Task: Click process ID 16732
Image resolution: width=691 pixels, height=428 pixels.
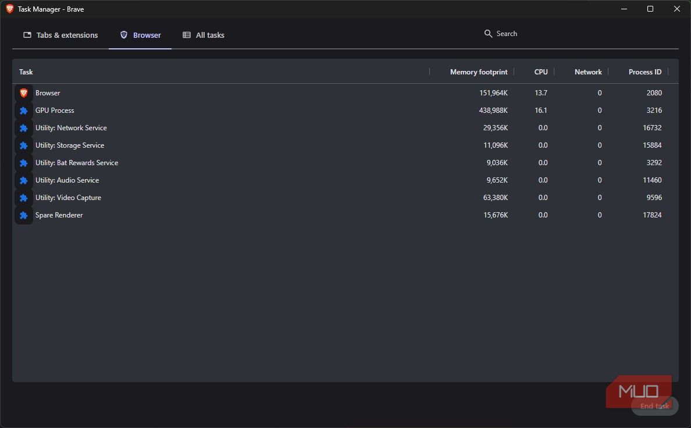Action: [652, 128]
